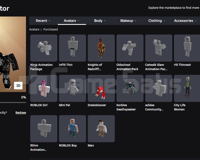Viewport: 200px width, 160px height.
Task: Select the Ninja Animation Package thumbnail
Action: click(x=44, y=48)
